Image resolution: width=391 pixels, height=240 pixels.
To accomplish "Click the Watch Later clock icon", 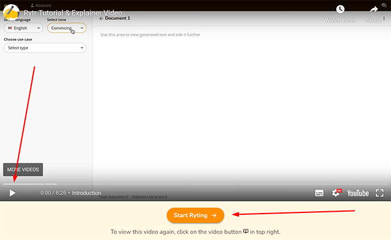I will [340, 10].
